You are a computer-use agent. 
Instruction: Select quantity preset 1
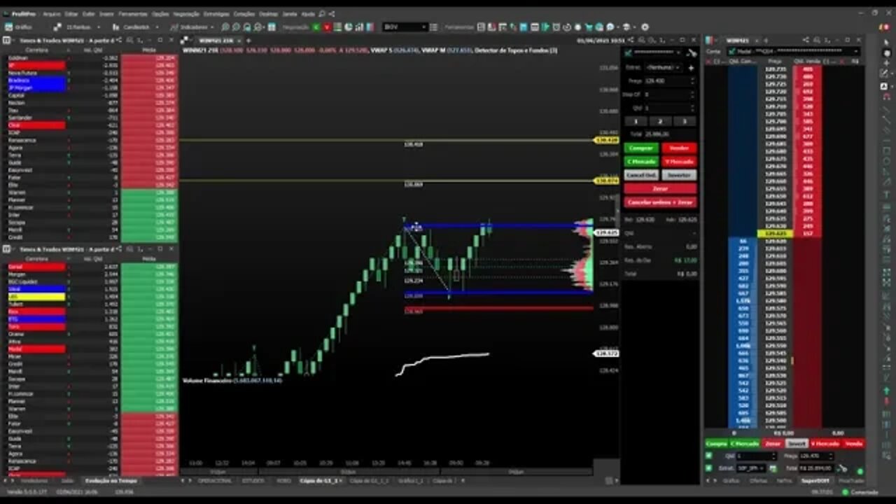(x=636, y=121)
